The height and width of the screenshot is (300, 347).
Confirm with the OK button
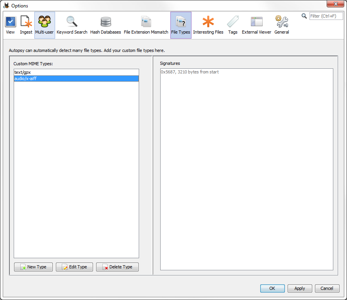pyautogui.click(x=272, y=288)
